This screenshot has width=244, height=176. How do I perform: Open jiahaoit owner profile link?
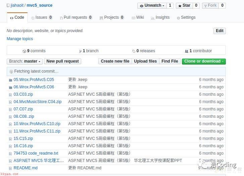click(17, 5)
